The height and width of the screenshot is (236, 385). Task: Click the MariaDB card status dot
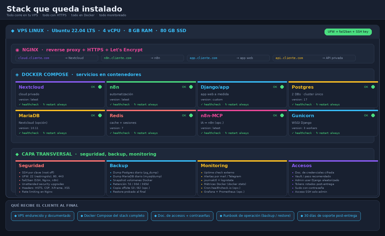(x=100, y=116)
